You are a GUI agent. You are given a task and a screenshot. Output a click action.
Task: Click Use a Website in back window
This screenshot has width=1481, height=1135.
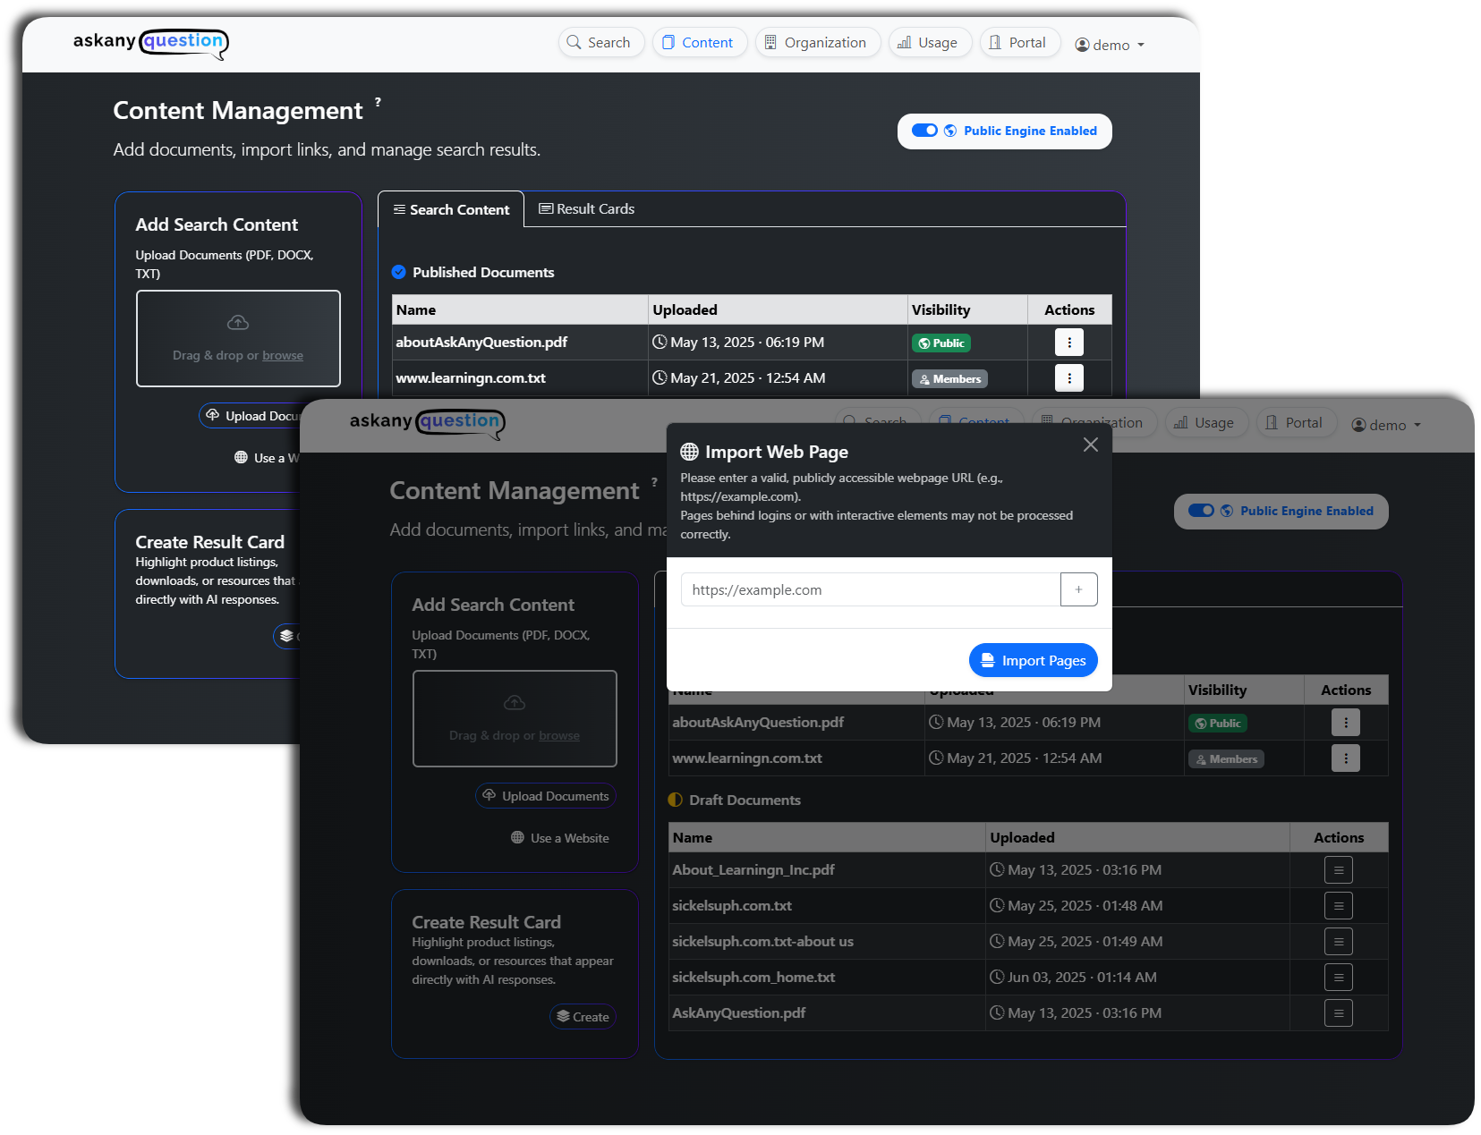click(x=267, y=457)
